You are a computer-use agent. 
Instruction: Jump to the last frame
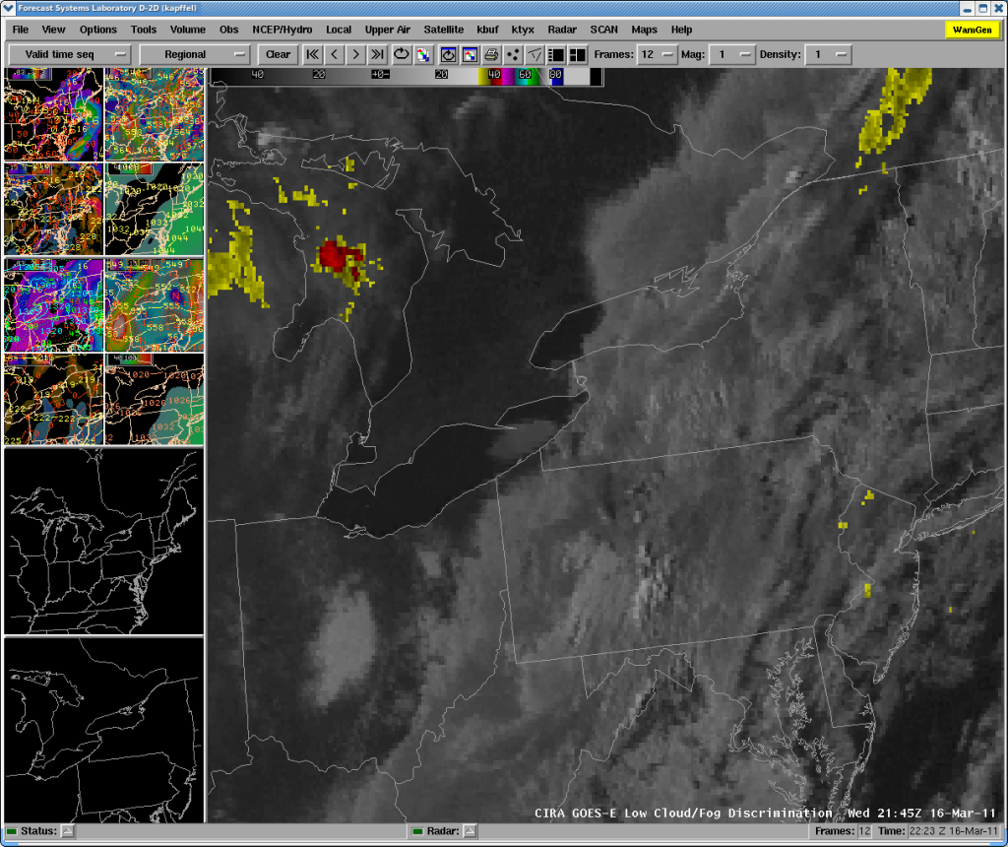(376, 54)
